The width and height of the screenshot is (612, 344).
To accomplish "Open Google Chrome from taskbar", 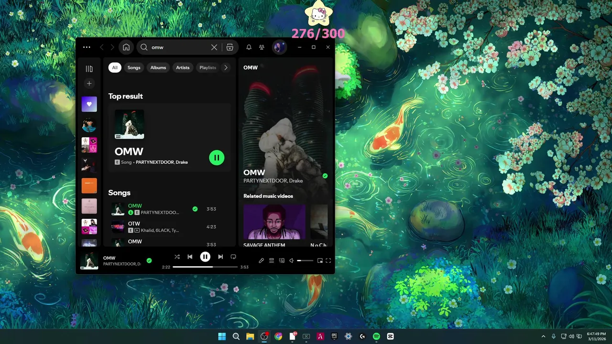I will pos(278,336).
